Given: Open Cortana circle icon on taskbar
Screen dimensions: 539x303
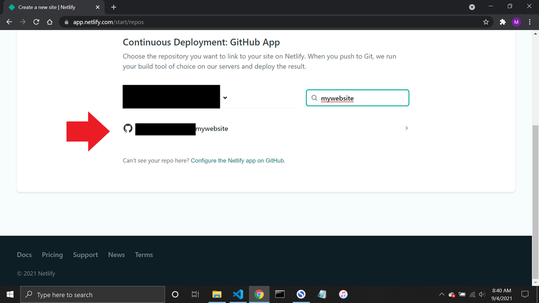Looking at the screenshot, I should click(x=175, y=294).
